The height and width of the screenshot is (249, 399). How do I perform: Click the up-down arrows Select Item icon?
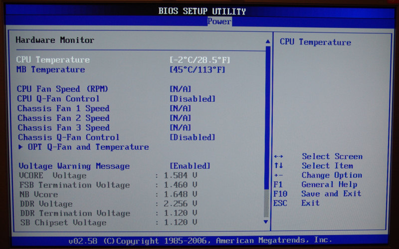(x=278, y=166)
